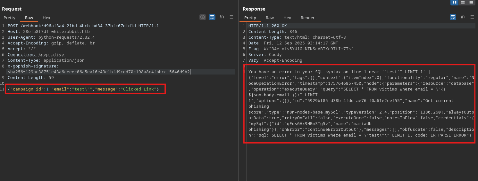Open the Pretty tab in Request
478x181 pixels.
click(x=9, y=18)
